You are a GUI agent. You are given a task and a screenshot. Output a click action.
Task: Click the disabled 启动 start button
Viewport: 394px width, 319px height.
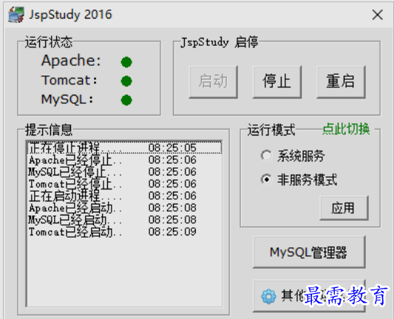tap(213, 81)
